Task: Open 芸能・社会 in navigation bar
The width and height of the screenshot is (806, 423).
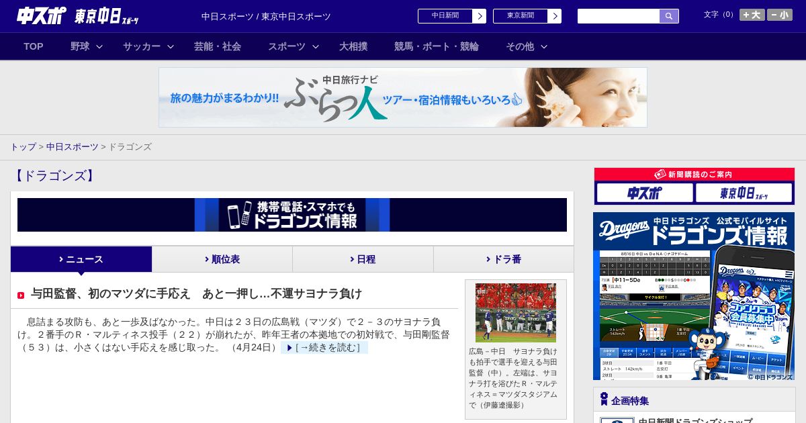Action: tap(218, 46)
